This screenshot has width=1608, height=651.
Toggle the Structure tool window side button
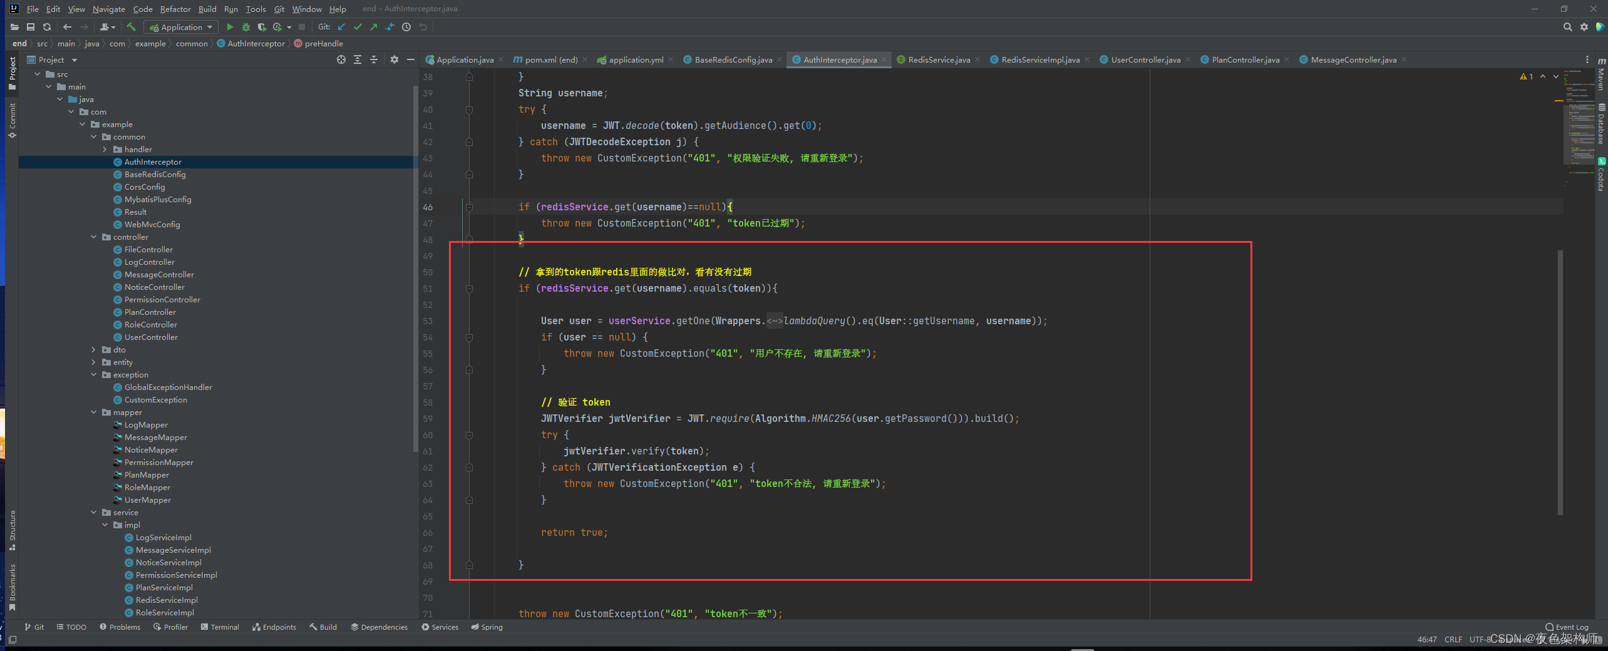[12, 530]
